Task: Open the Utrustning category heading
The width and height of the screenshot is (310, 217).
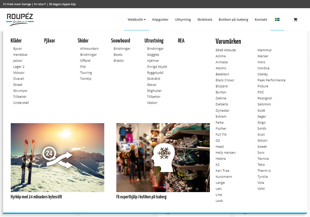Action: coord(154,41)
